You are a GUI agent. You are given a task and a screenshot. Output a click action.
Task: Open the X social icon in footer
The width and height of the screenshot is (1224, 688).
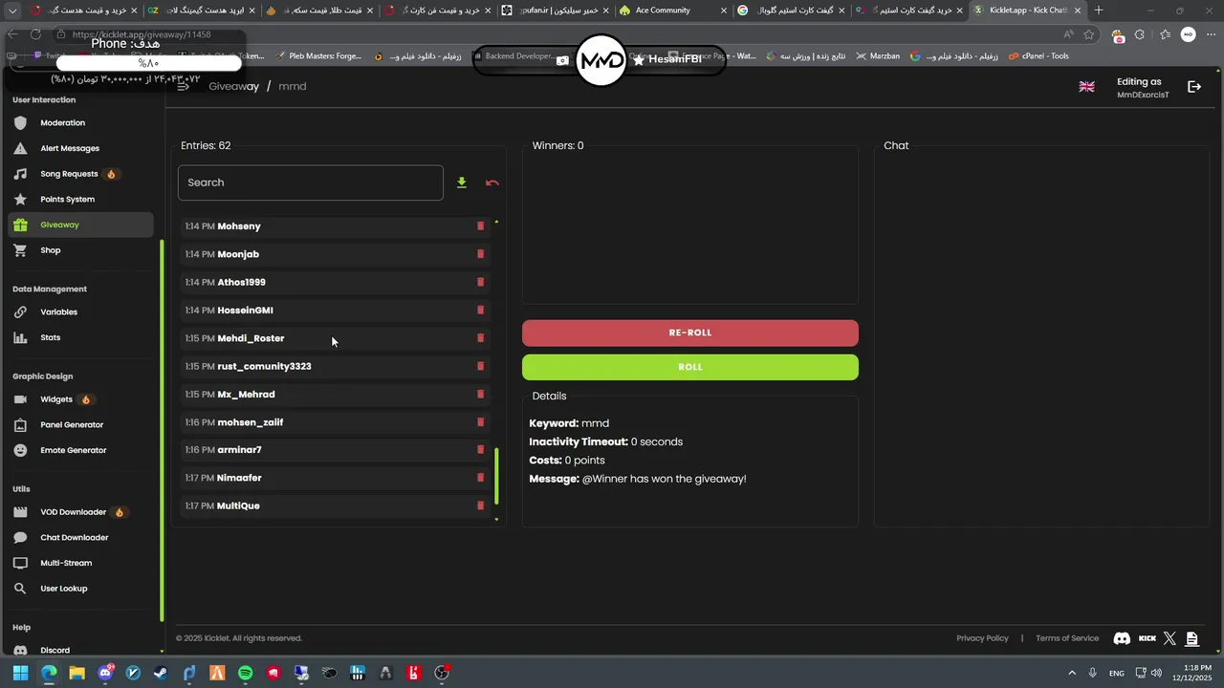(1169, 638)
